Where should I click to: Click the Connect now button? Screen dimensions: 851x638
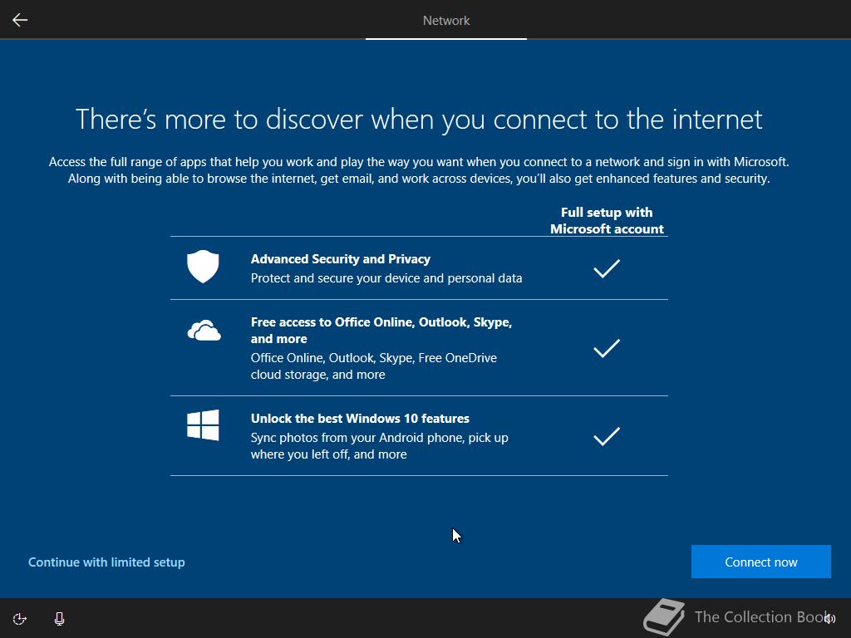coord(761,562)
